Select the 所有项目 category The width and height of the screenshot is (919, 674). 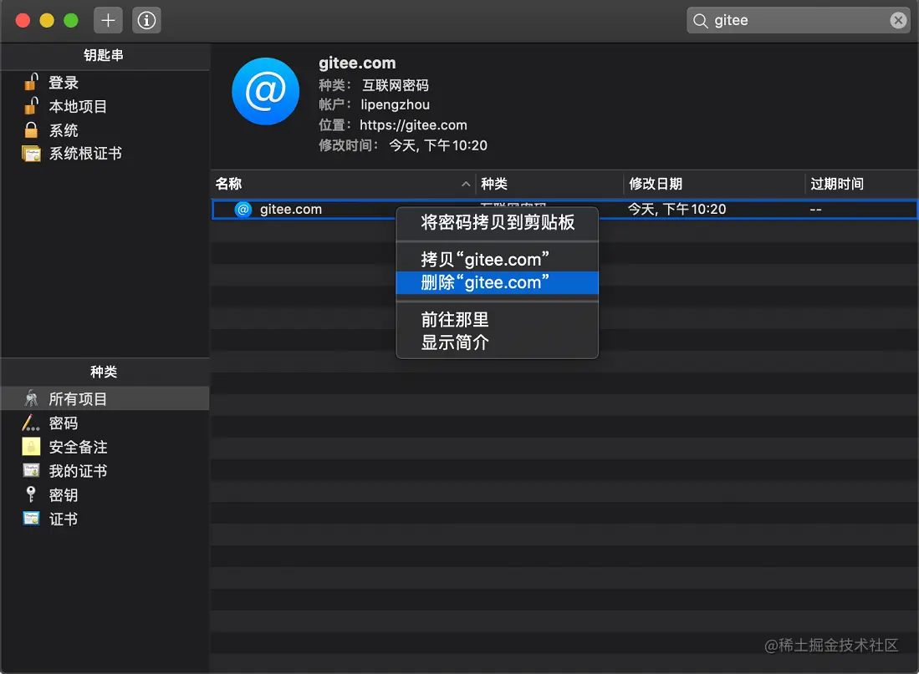(105, 398)
